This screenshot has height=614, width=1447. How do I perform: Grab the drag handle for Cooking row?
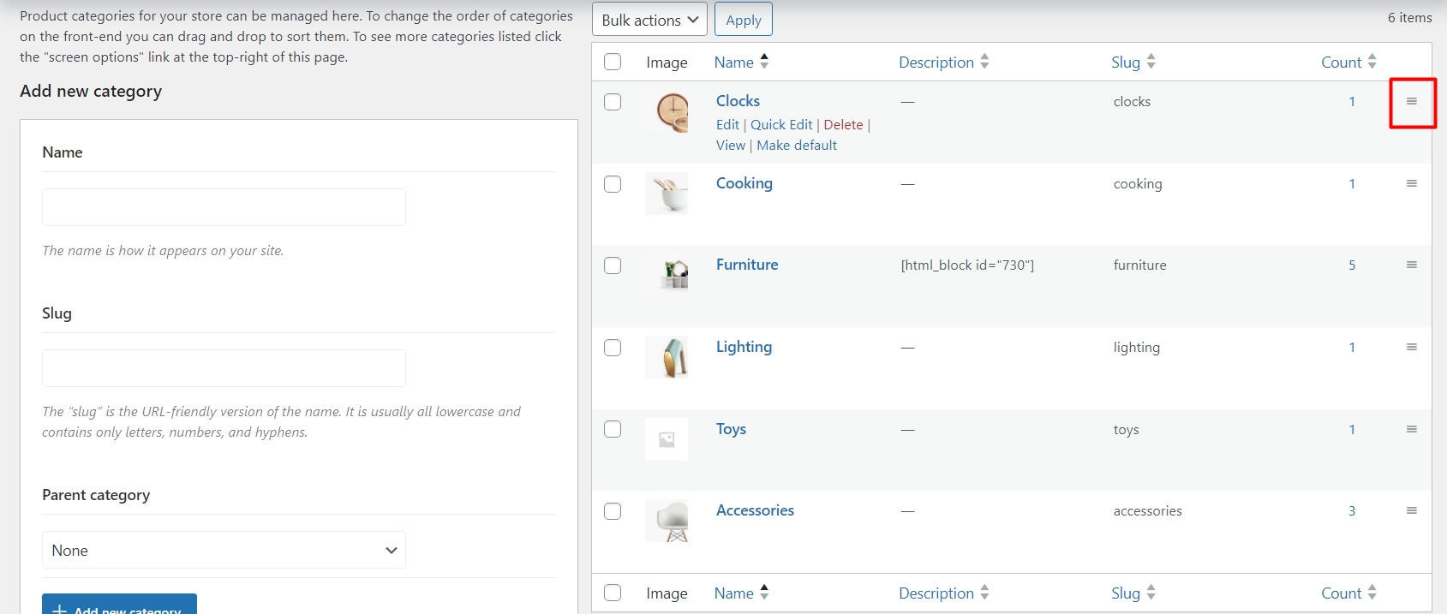(1411, 183)
